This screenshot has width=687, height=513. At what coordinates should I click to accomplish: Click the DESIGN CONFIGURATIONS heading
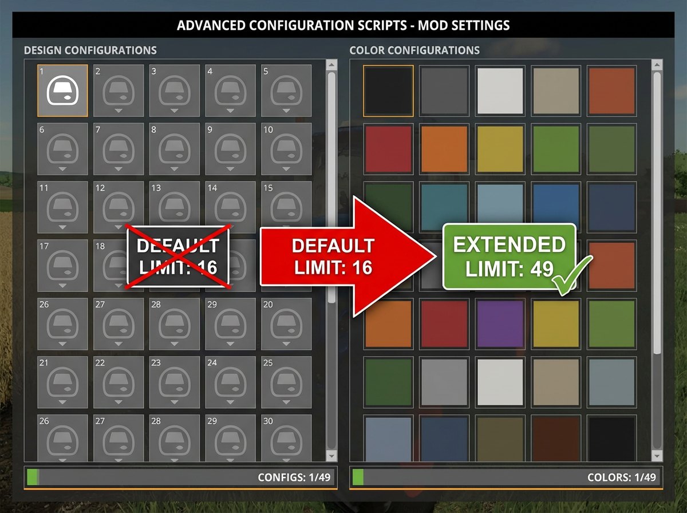point(90,50)
